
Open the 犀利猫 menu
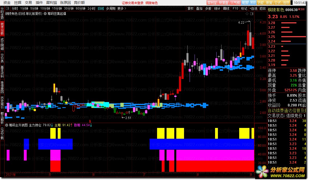coord(51,3)
